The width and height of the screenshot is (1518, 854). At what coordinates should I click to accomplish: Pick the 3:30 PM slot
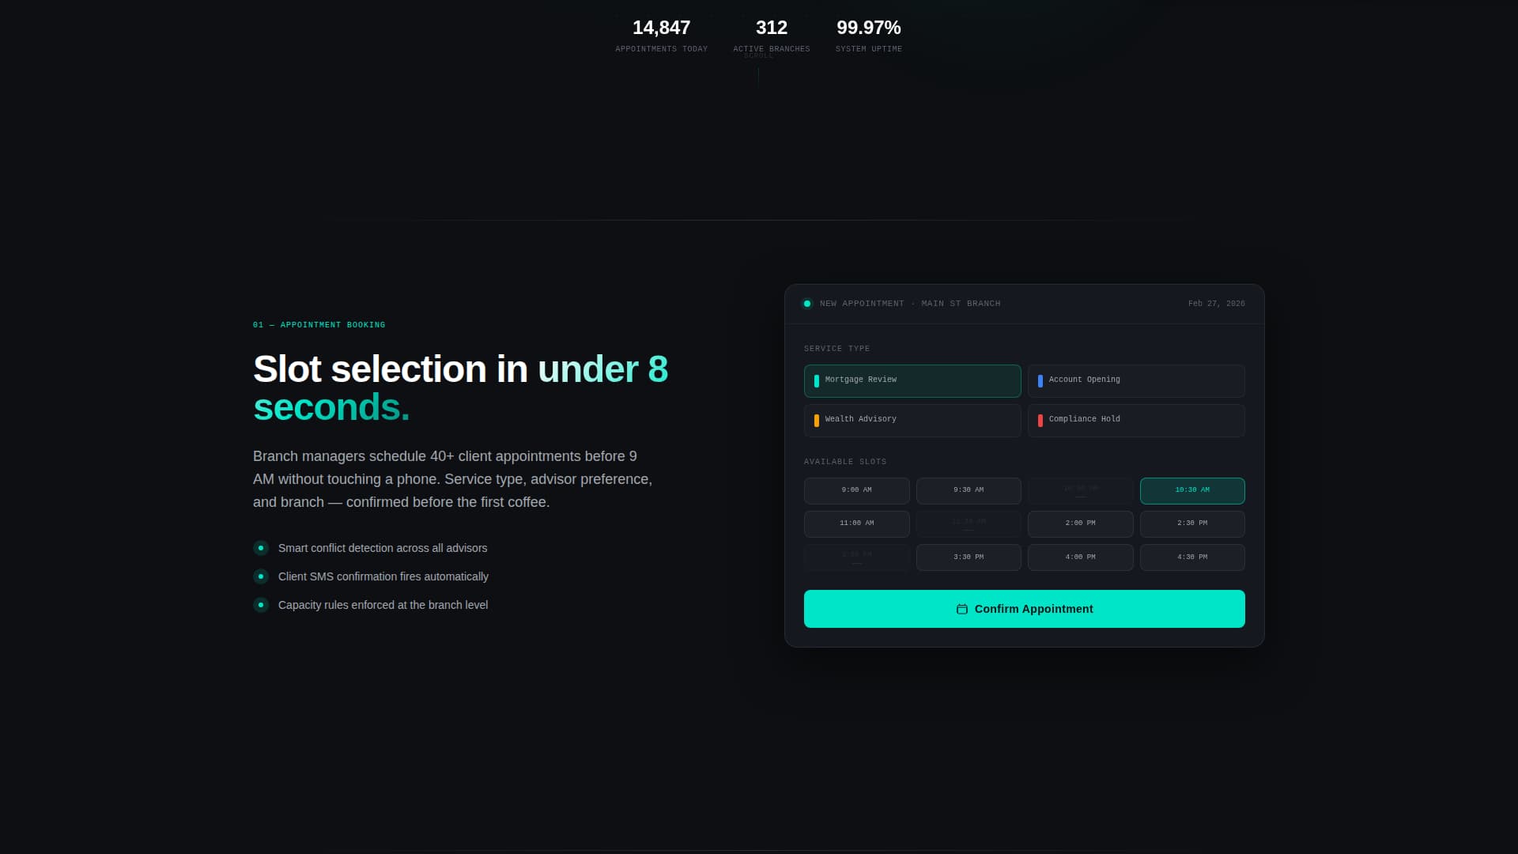pyautogui.click(x=969, y=557)
